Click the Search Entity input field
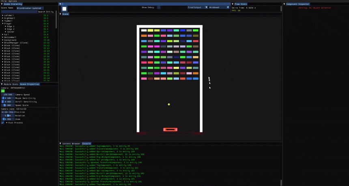 click(x=19, y=12)
